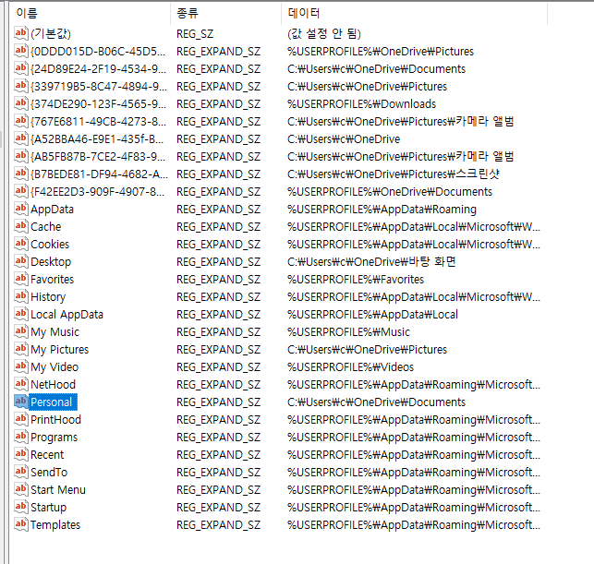Click the ab icon beside History

click(21, 296)
